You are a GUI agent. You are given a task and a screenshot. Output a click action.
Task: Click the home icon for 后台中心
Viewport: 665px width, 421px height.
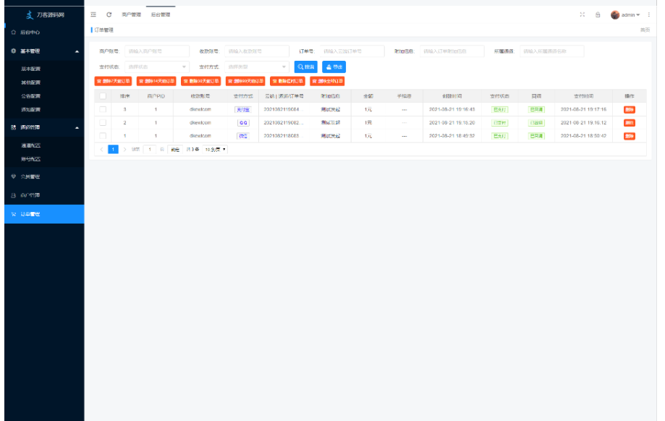[13, 33]
